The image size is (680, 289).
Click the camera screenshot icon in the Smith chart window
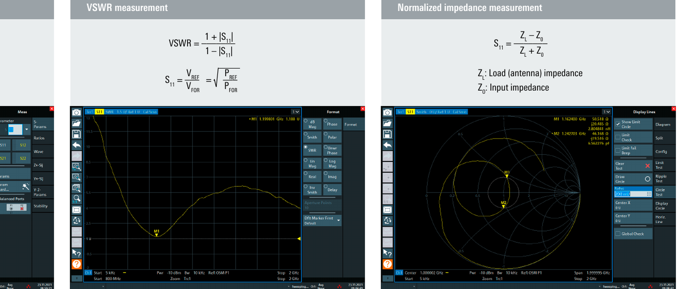click(387, 112)
